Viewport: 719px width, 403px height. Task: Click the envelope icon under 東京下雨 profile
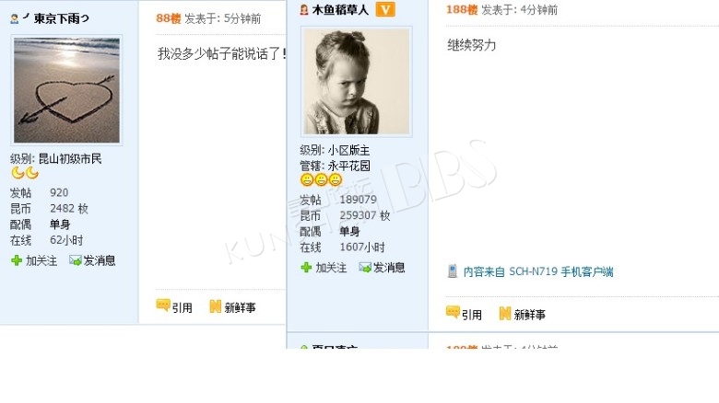[x=76, y=260]
